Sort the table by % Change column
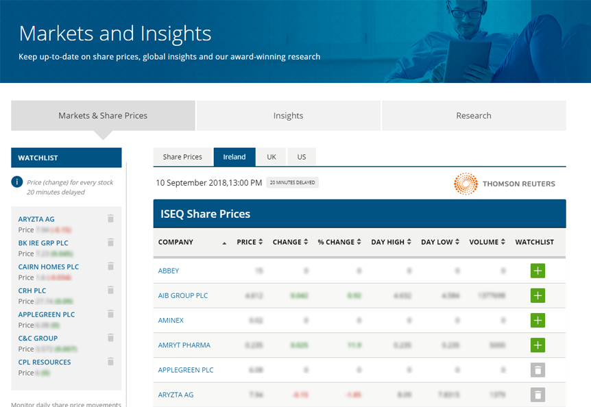This screenshot has height=407, width=591. click(x=339, y=242)
